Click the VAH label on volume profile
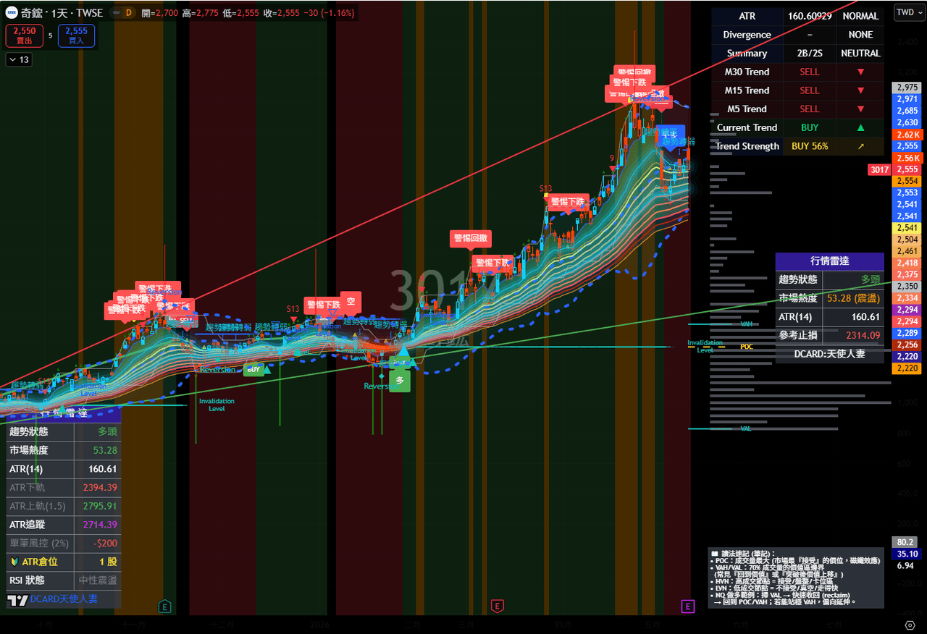927x634 pixels. (747, 324)
